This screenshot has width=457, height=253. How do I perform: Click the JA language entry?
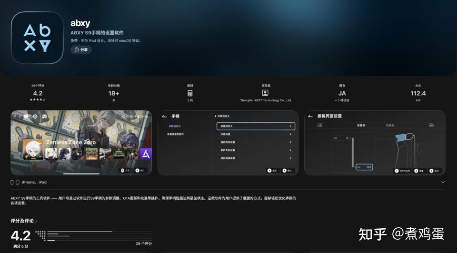[x=342, y=93]
